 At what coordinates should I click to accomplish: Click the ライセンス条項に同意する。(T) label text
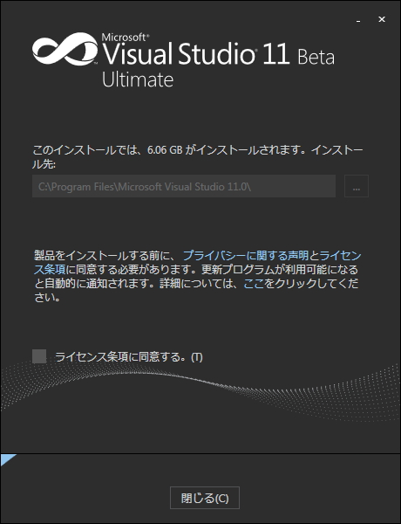(x=129, y=357)
